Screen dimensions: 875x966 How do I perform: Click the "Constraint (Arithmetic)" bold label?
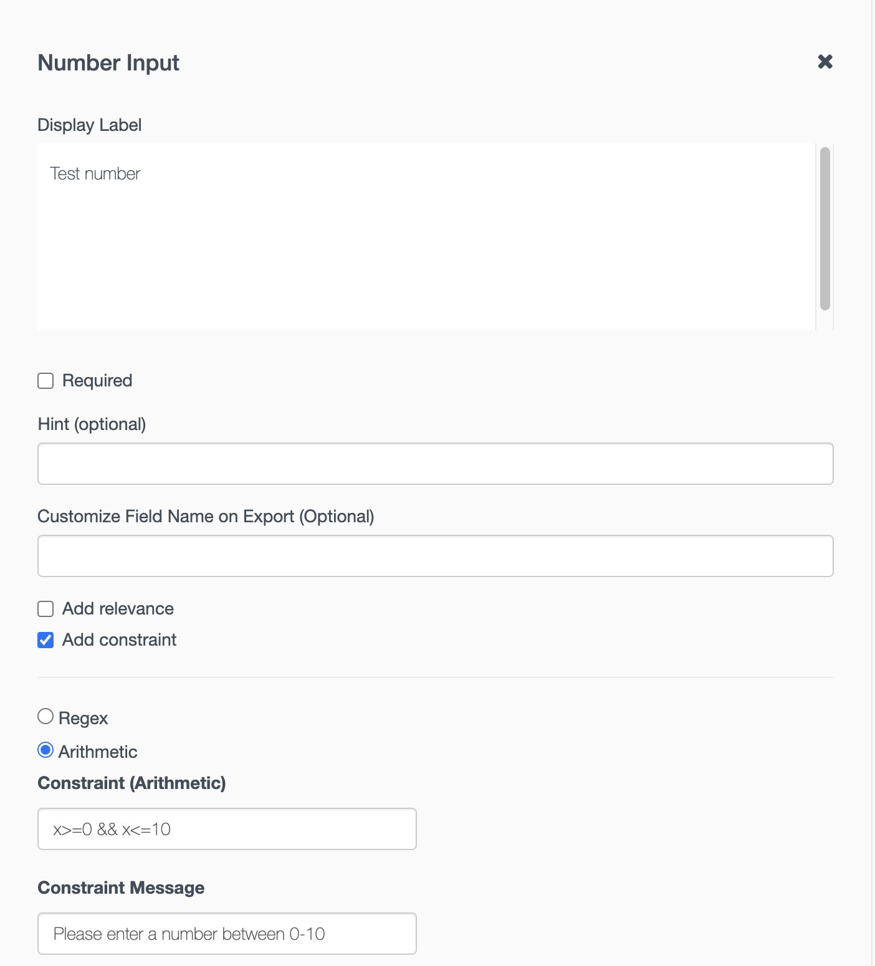[x=131, y=783]
